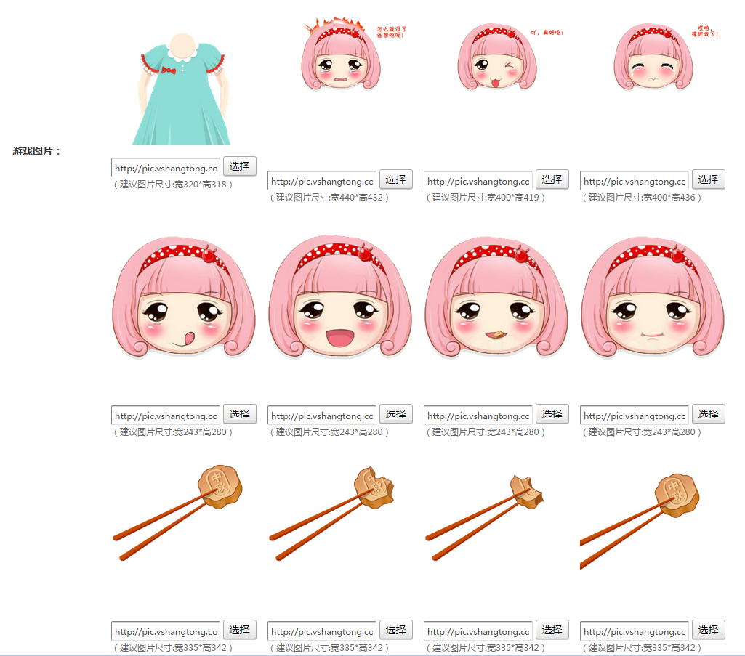Focus URL field under the mostly-eaten mooncake image
This screenshot has width=745, height=656.
(478, 631)
